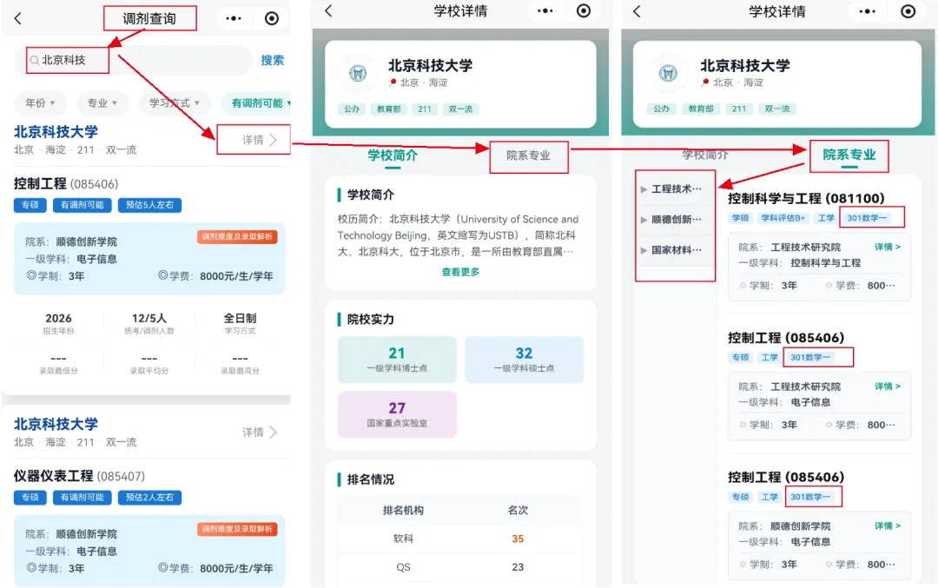Click the 学制 circle icon in 仪器仪表工程 card

(31, 568)
